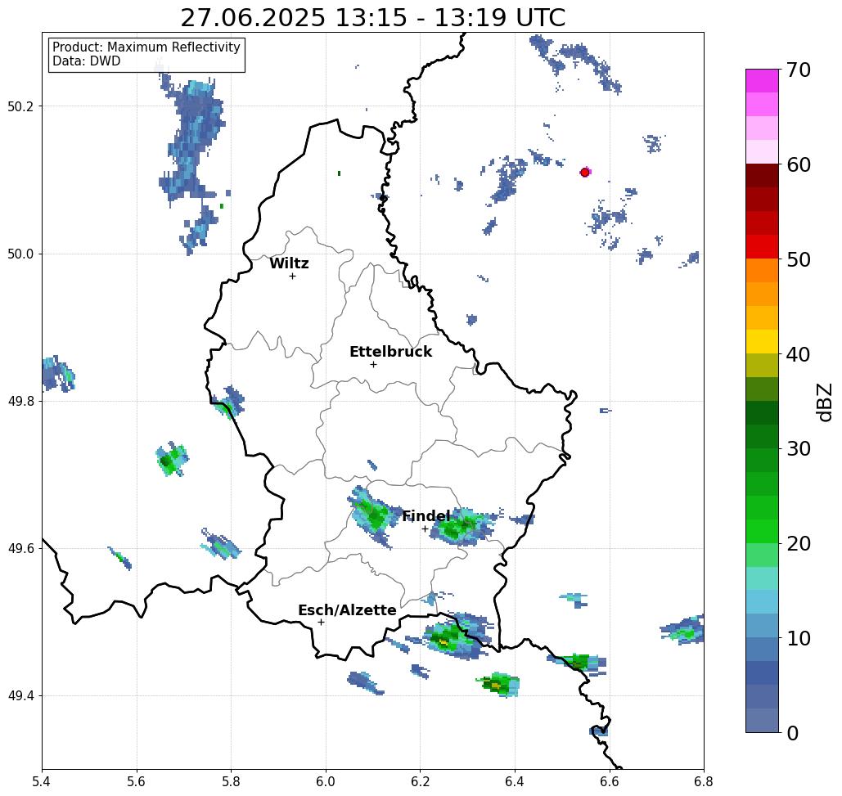Image resolution: width=842 pixels, height=796 pixels.
Task: Click the latitude tick label 50.0
Action: (20, 254)
